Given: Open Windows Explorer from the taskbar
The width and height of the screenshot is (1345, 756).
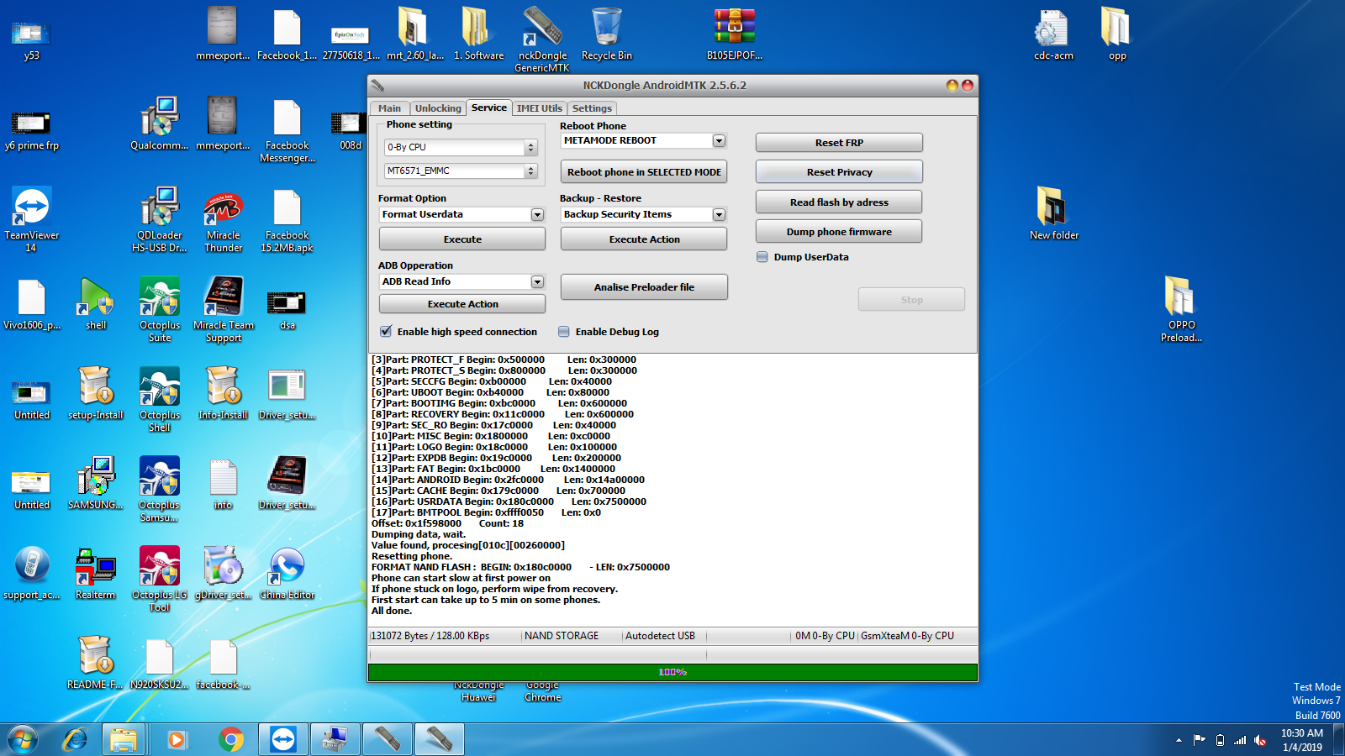Looking at the screenshot, I should (x=124, y=739).
